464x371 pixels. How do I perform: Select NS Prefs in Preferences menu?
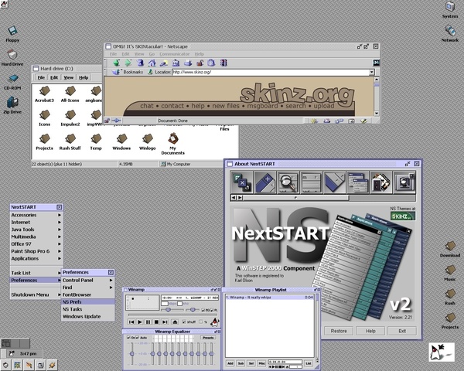[x=88, y=301]
